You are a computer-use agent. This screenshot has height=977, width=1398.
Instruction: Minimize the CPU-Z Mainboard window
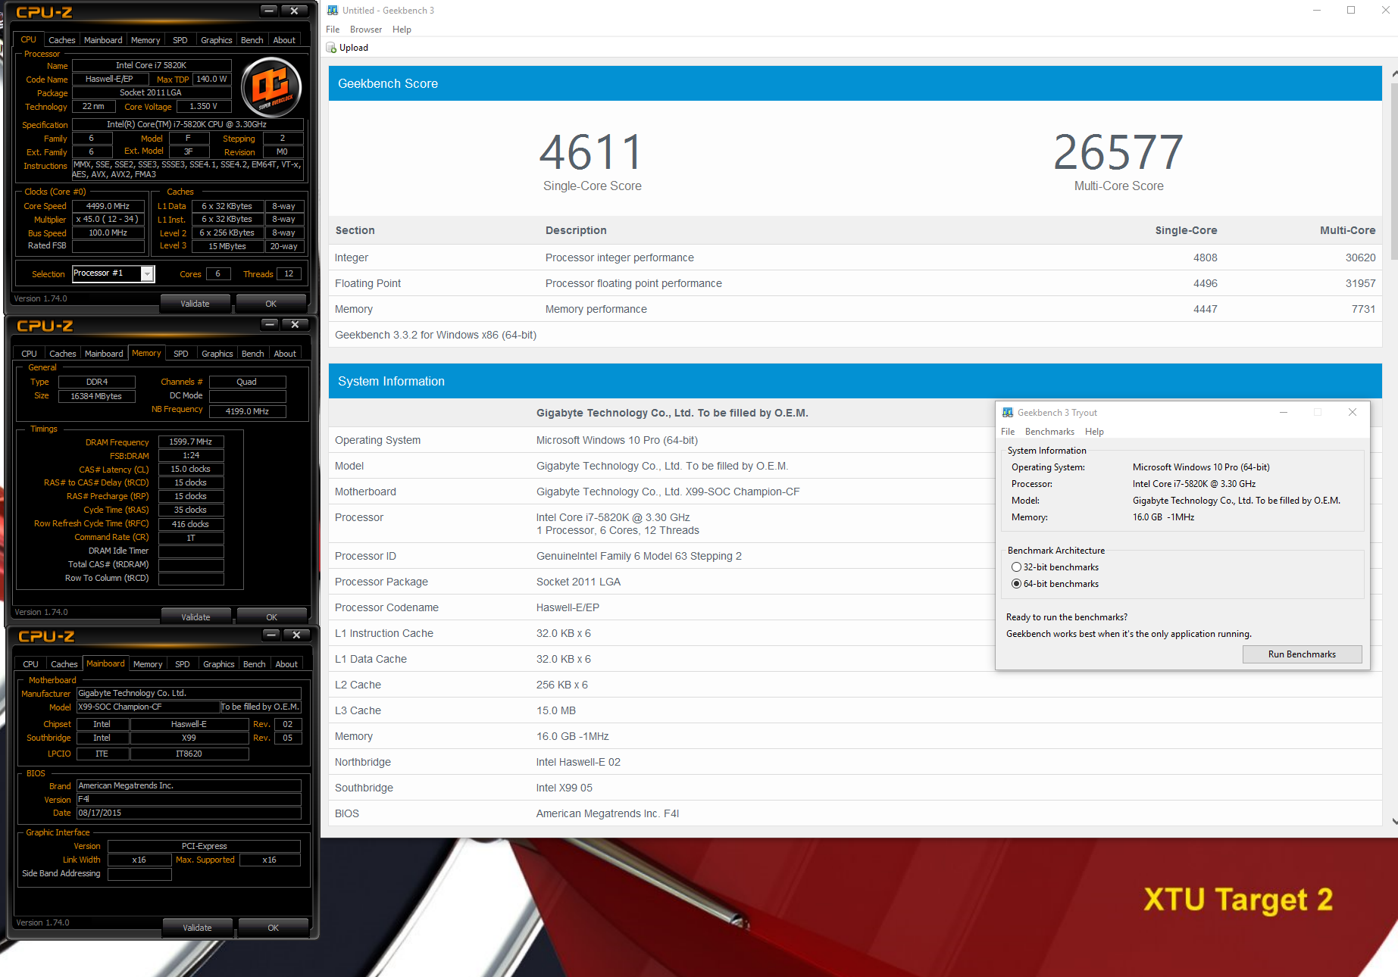(x=271, y=635)
